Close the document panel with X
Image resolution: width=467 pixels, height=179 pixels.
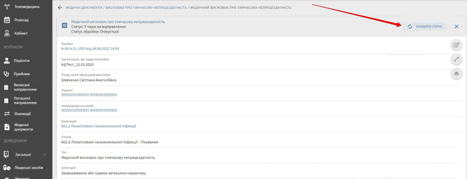(457, 27)
